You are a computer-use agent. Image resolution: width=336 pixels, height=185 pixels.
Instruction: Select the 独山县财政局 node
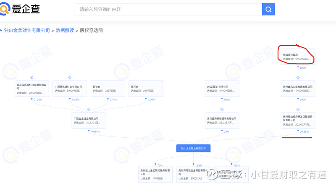coord(298,57)
